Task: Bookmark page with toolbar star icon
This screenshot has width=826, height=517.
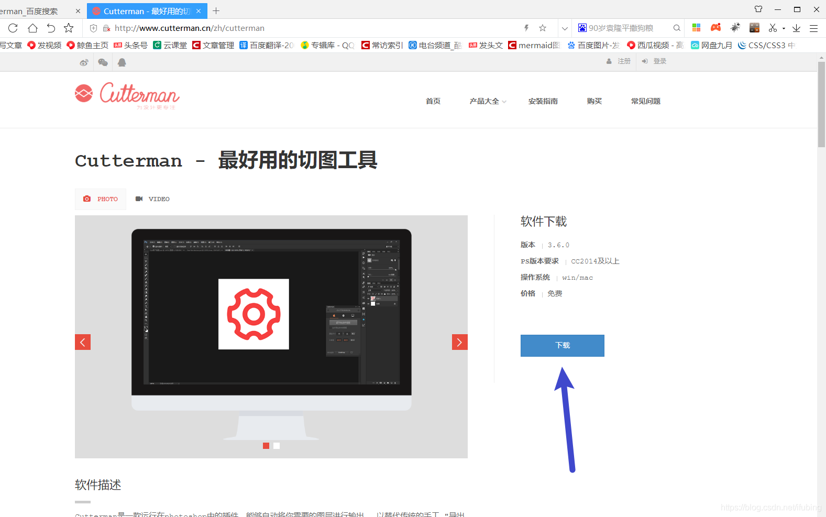Action: (69, 28)
